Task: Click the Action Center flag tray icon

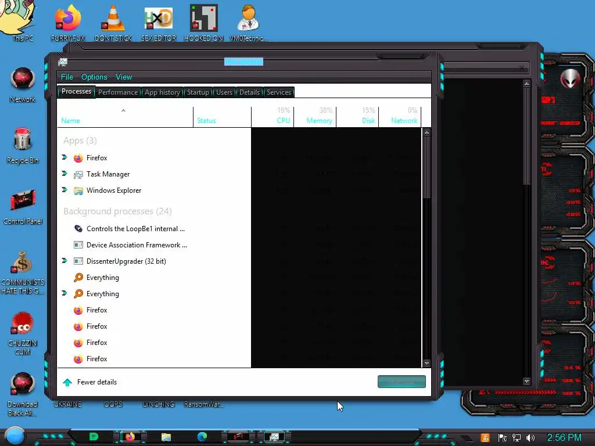Action: coord(503,438)
